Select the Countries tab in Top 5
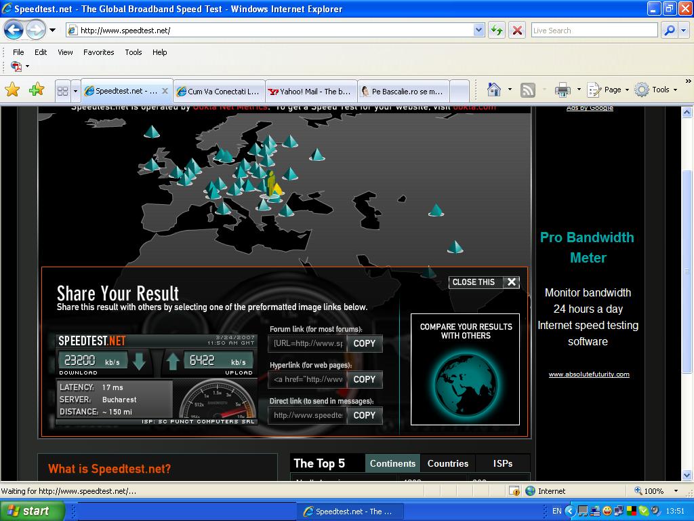 (x=447, y=463)
